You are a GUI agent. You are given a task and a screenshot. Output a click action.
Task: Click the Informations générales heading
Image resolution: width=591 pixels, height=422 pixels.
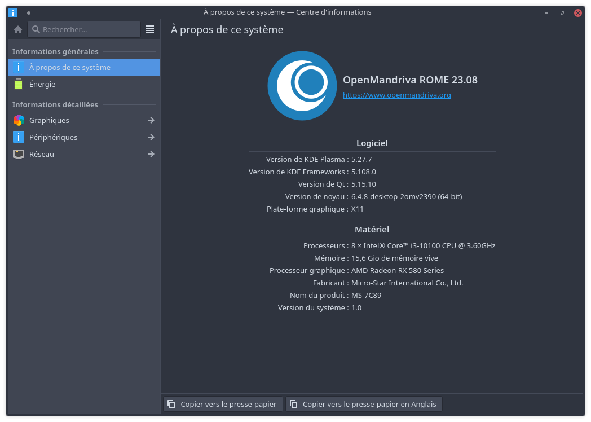click(55, 52)
